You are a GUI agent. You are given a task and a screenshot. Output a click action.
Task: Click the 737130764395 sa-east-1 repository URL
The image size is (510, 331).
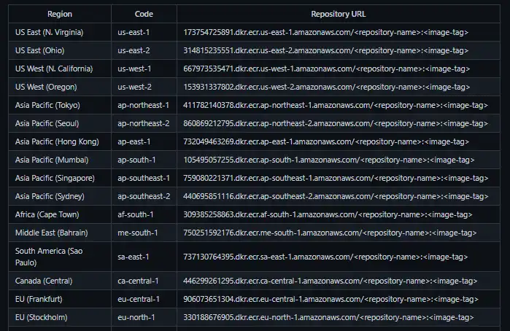[x=325, y=257]
